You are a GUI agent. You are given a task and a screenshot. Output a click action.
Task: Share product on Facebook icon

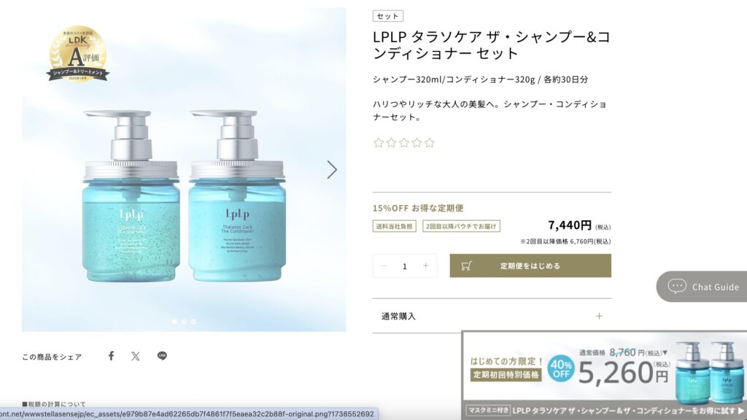point(111,356)
